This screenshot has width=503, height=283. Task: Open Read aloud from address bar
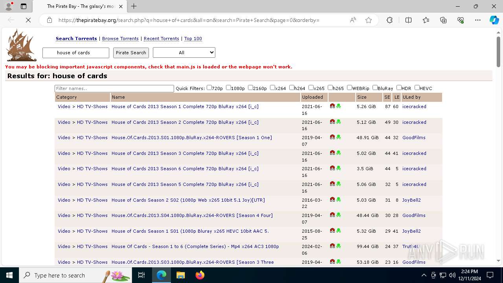click(x=353, y=20)
